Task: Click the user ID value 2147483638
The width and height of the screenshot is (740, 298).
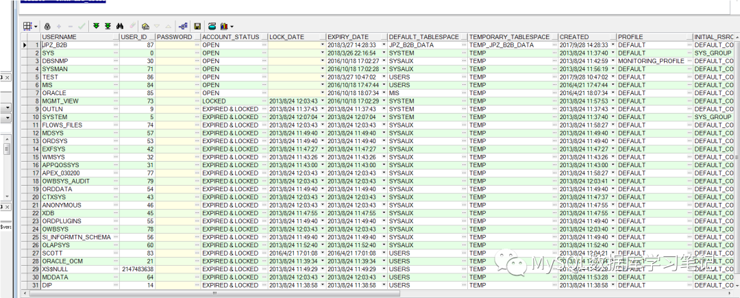Action: [137, 269]
